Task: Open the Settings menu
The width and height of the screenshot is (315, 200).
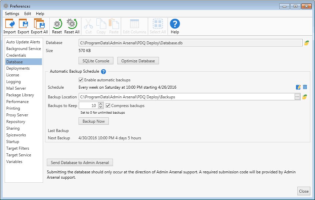Action: (12, 14)
